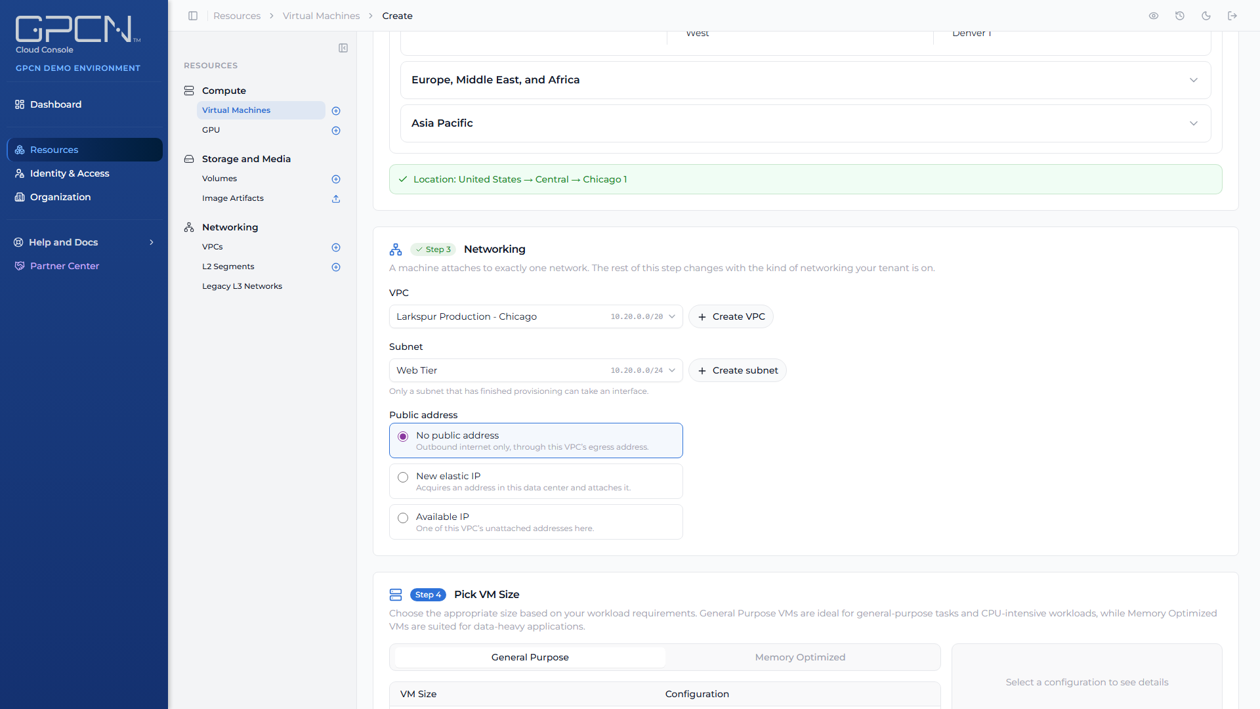Click the GPCN Cloud Console logo

coord(77,35)
